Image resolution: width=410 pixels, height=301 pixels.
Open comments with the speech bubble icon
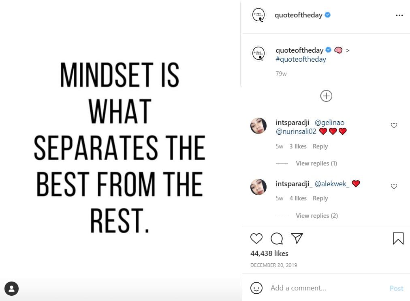coord(277,239)
